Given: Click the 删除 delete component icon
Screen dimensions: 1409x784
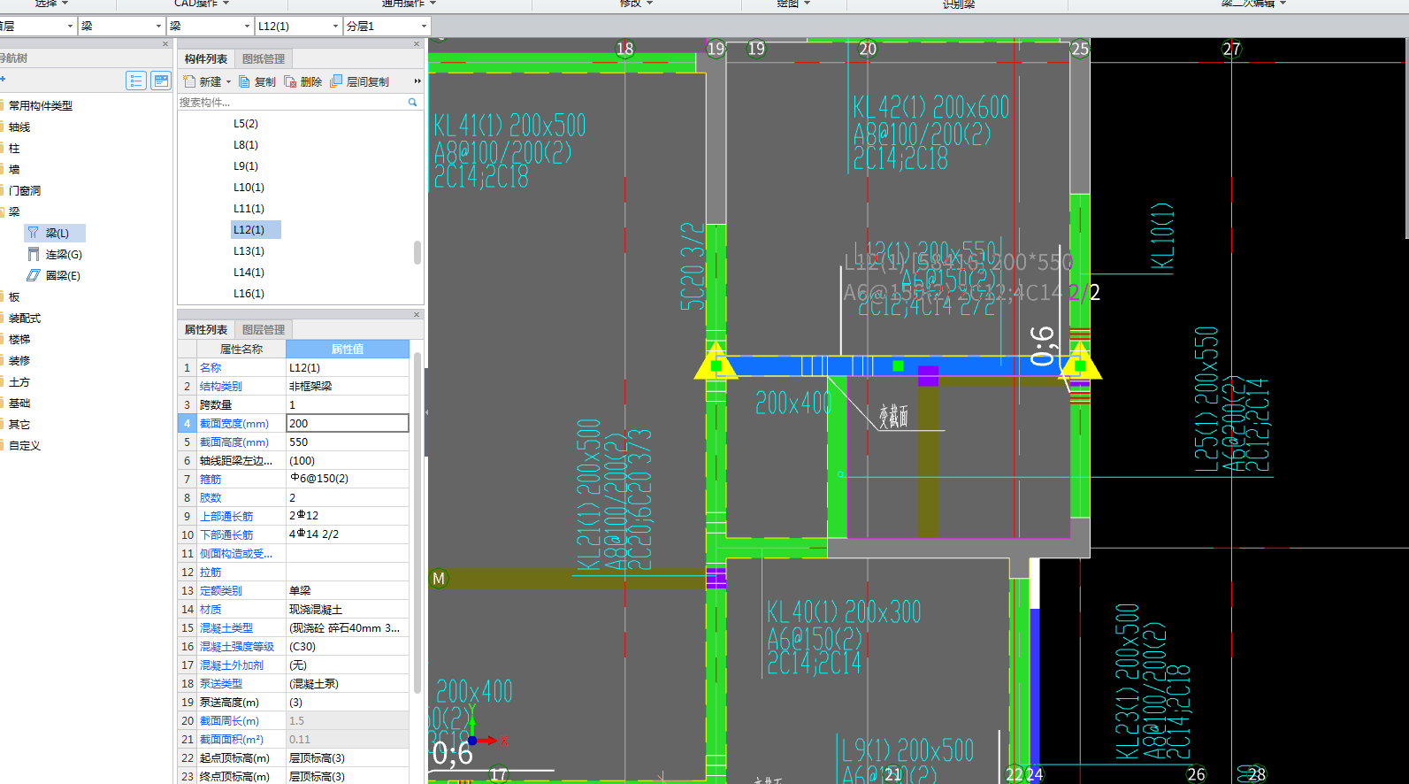Looking at the screenshot, I should (x=290, y=81).
